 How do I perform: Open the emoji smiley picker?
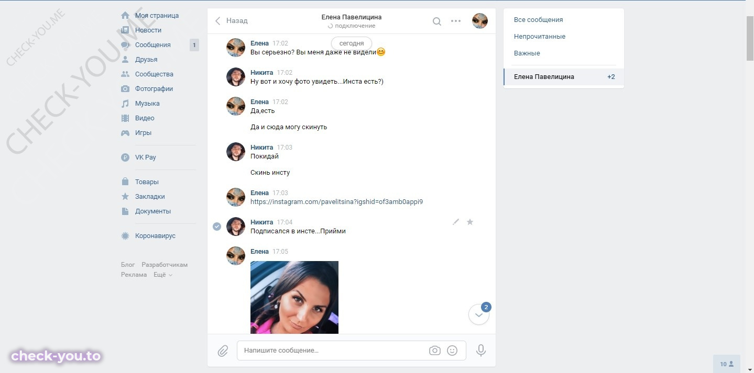tap(452, 351)
